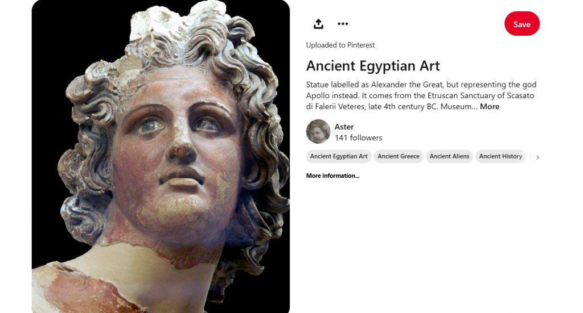Select the Ancient Greece tag chip
Image resolution: width=583 pixels, height=313 pixels.
tap(399, 157)
